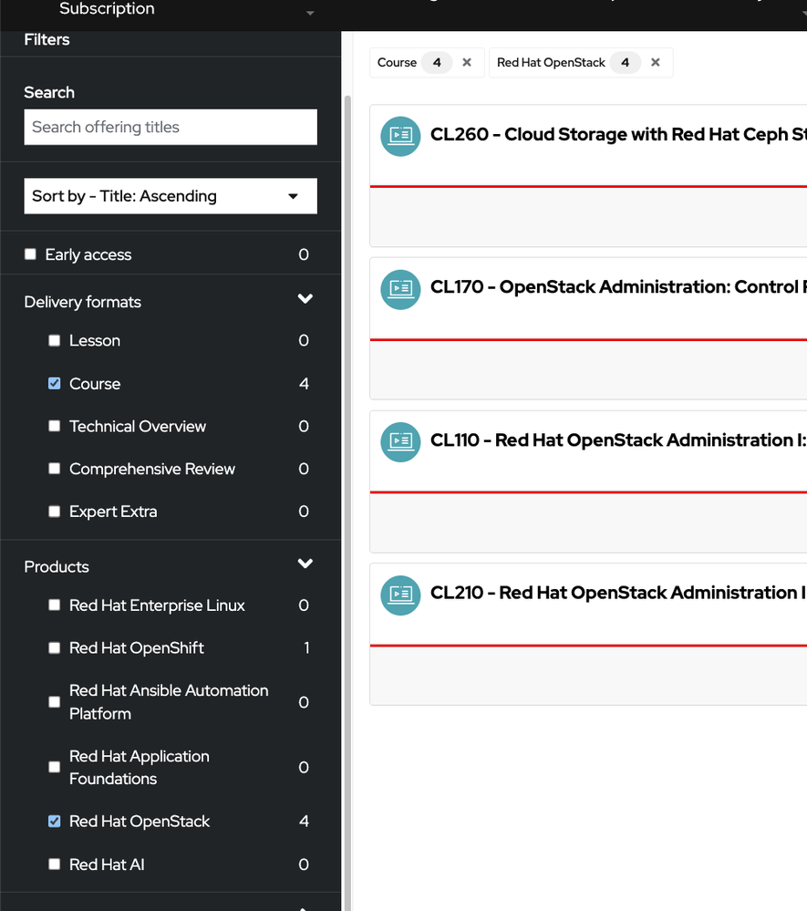Focus the Search offering titles field
807x911 pixels.
[171, 128]
